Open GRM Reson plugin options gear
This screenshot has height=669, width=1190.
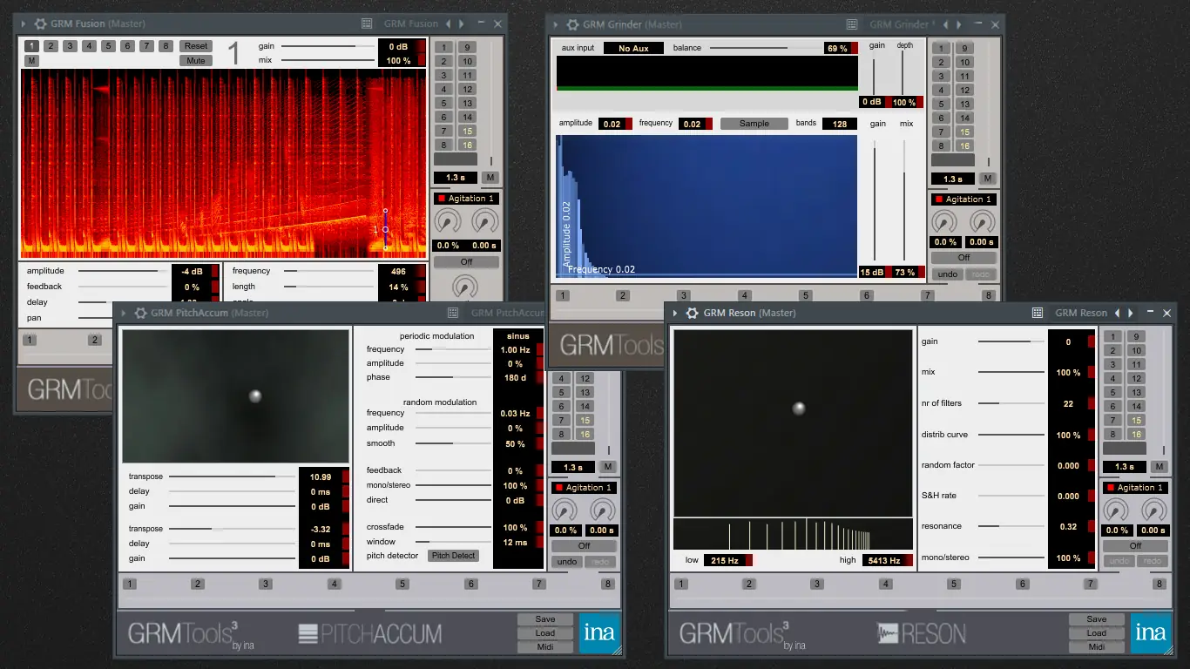click(693, 313)
